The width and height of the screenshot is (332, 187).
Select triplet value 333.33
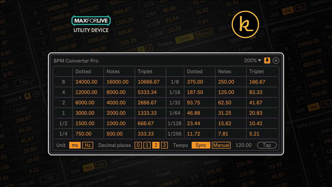pos(146,134)
